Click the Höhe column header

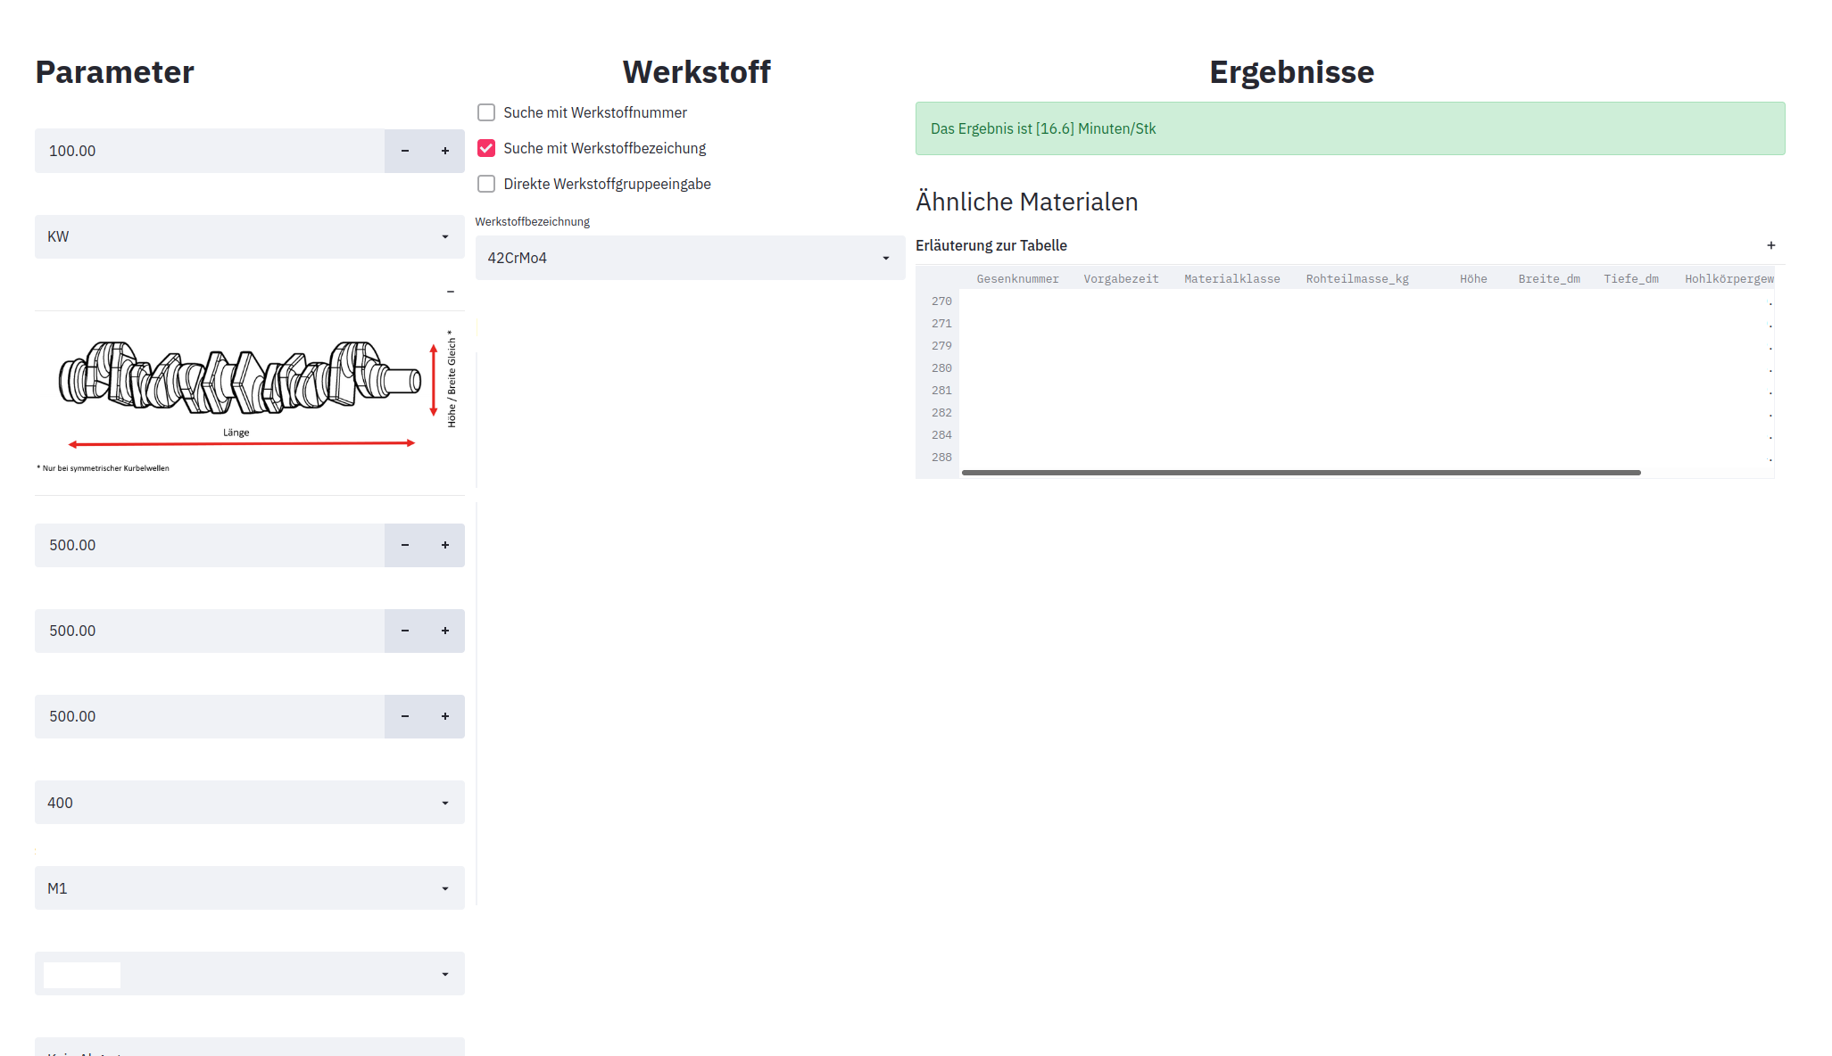pyautogui.click(x=1473, y=279)
